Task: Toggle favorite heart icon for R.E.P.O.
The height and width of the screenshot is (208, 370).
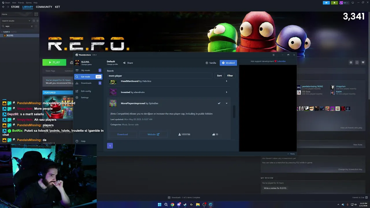Action: (x=363, y=62)
